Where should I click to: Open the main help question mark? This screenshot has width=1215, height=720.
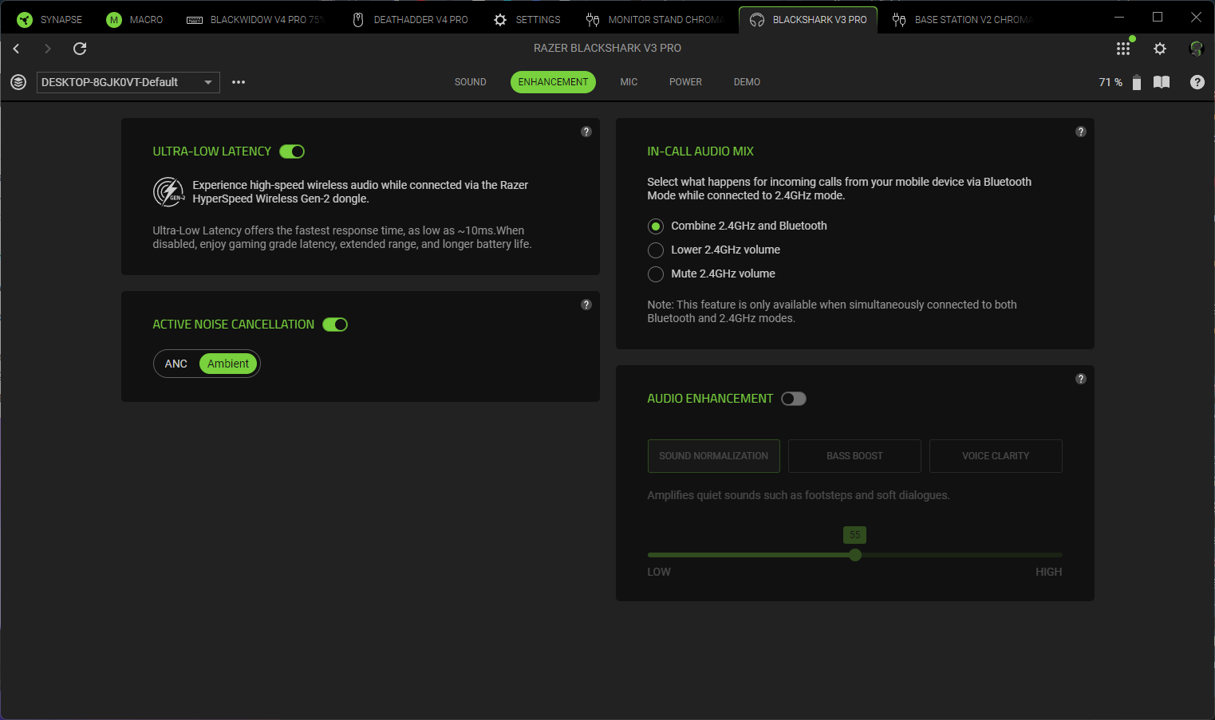1197,82
